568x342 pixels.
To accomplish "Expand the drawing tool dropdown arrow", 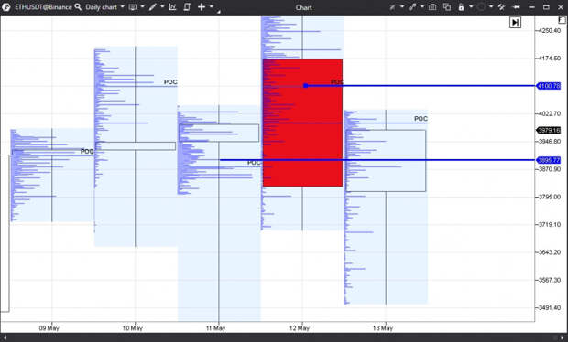I will point(162,6).
